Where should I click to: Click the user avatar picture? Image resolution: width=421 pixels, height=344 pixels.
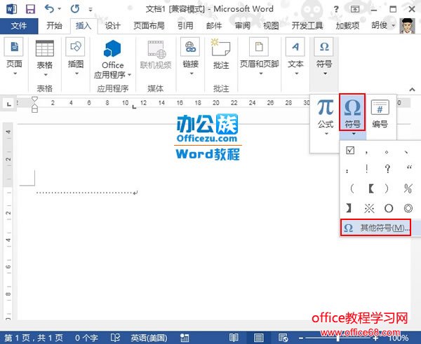point(407,26)
